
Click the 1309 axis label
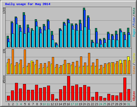click(x=4, y=11)
